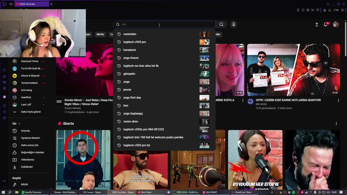The height and width of the screenshot is (195, 347).
Task: Choose 'günaydın' search suggestion
Action: pyautogui.click(x=164, y=74)
